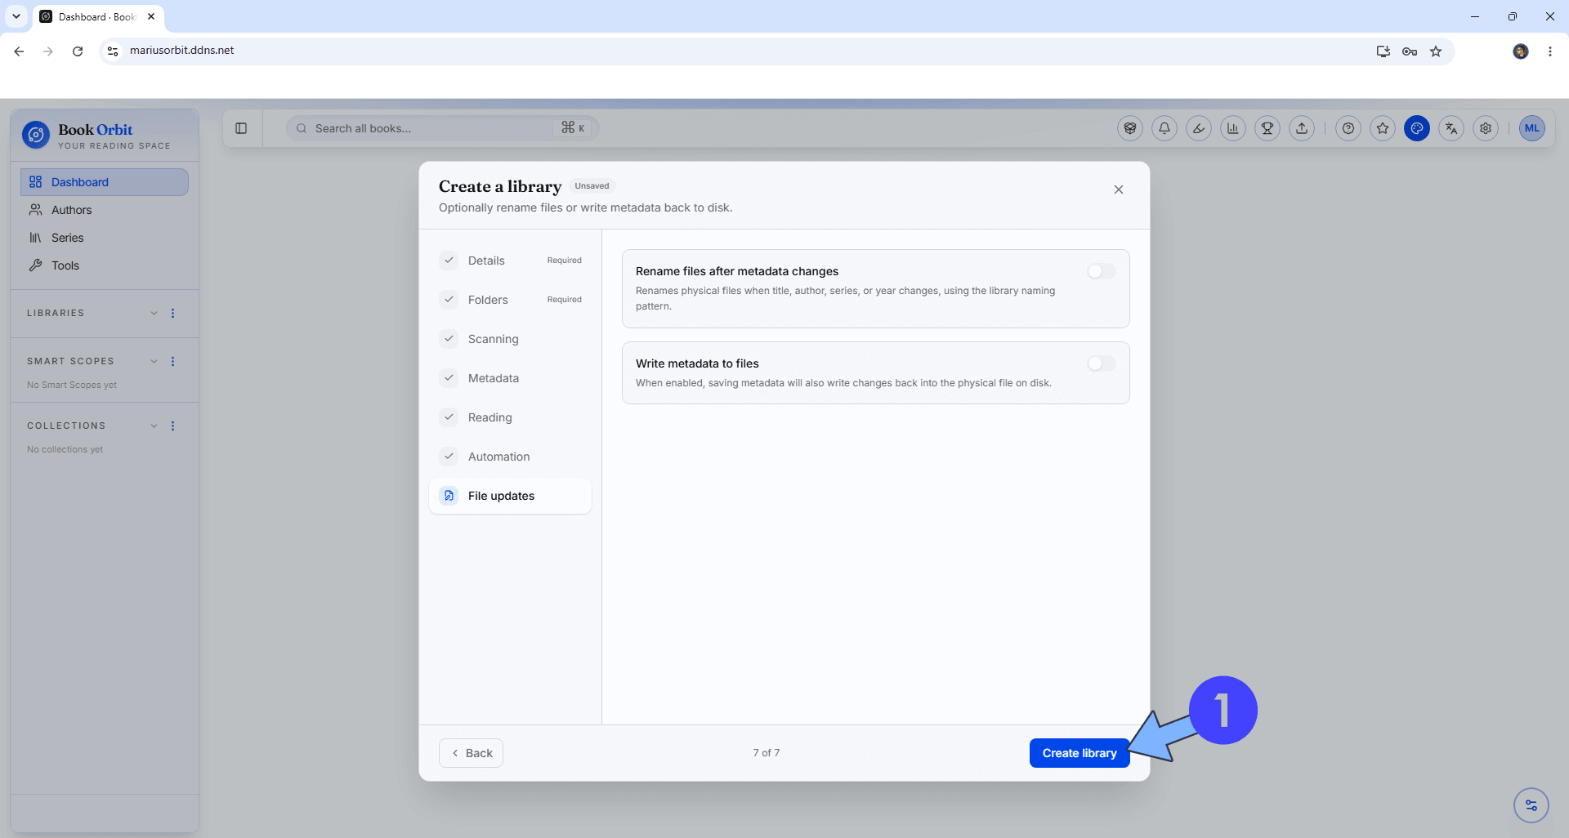Collapse the Smart Scopes section chevron
The width and height of the screenshot is (1569, 838).
point(154,361)
